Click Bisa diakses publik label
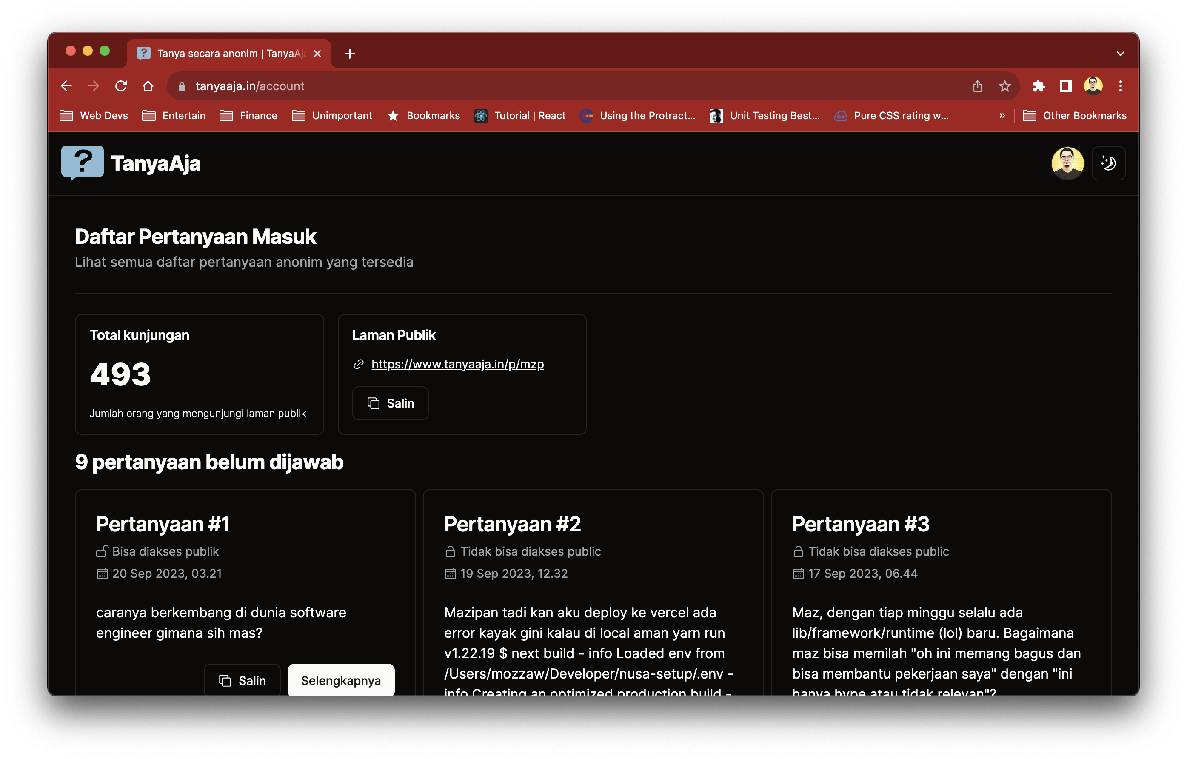Image resolution: width=1187 pixels, height=759 pixels. (165, 551)
